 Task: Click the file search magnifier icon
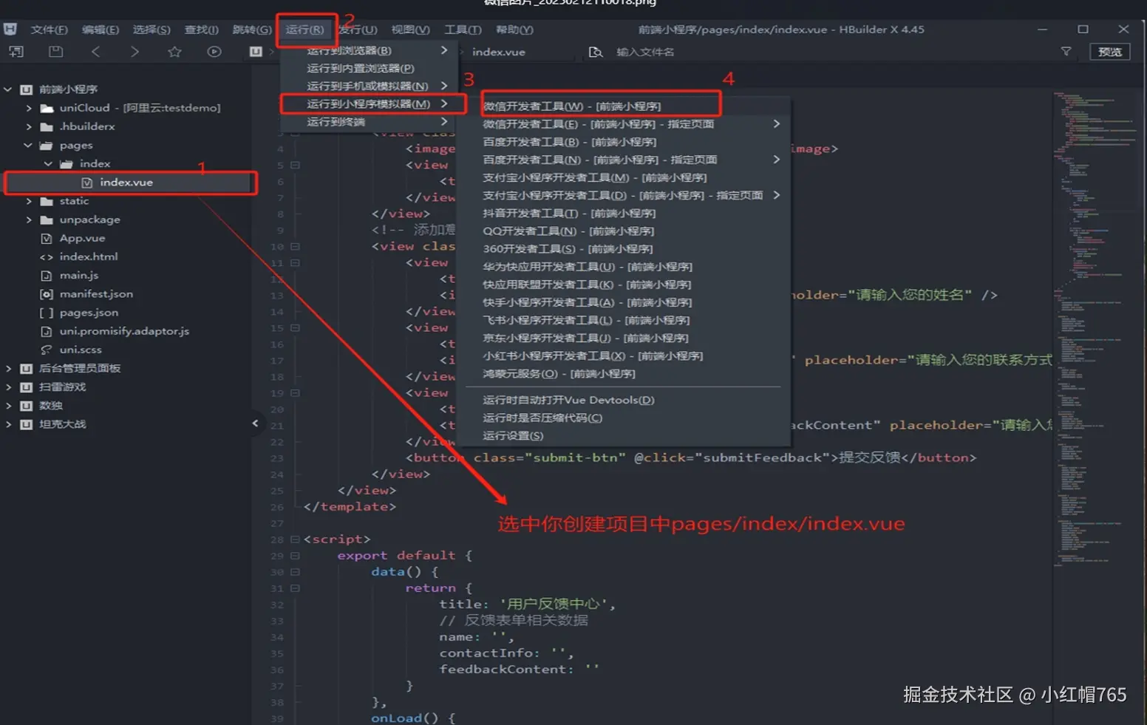point(595,52)
